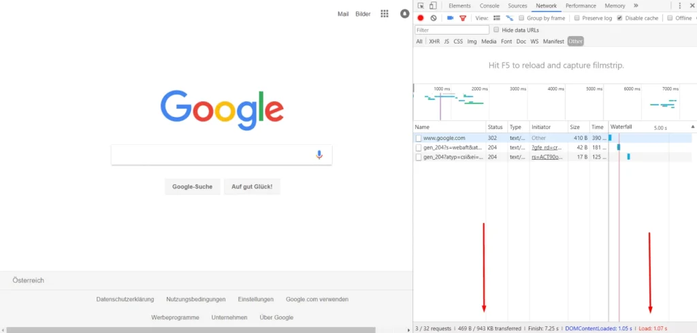The width and height of the screenshot is (697, 333).
Task: Filter requests by Manifest
Action: click(x=553, y=41)
